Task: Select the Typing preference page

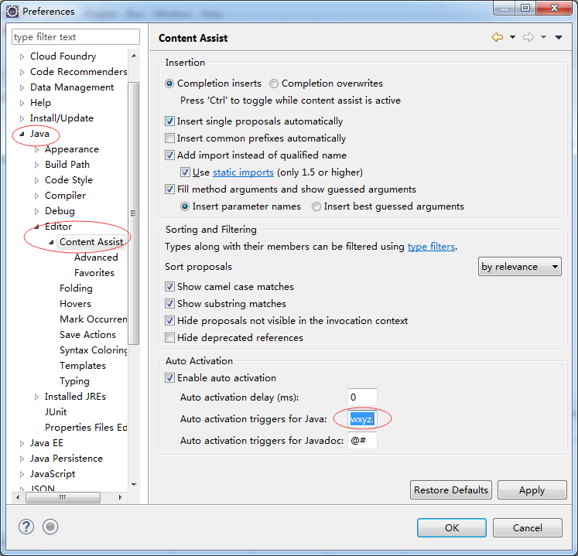Action: [x=74, y=381]
